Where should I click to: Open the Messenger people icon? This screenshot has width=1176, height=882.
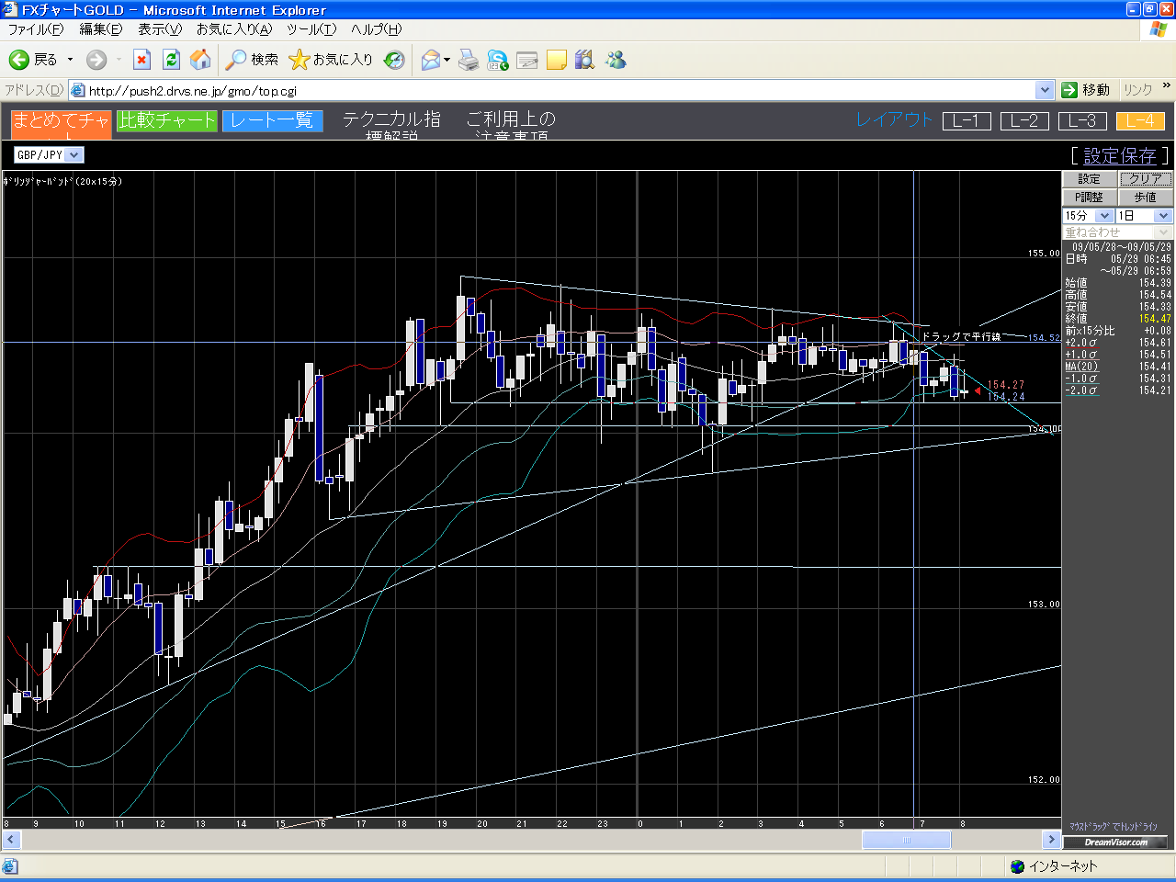click(616, 61)
